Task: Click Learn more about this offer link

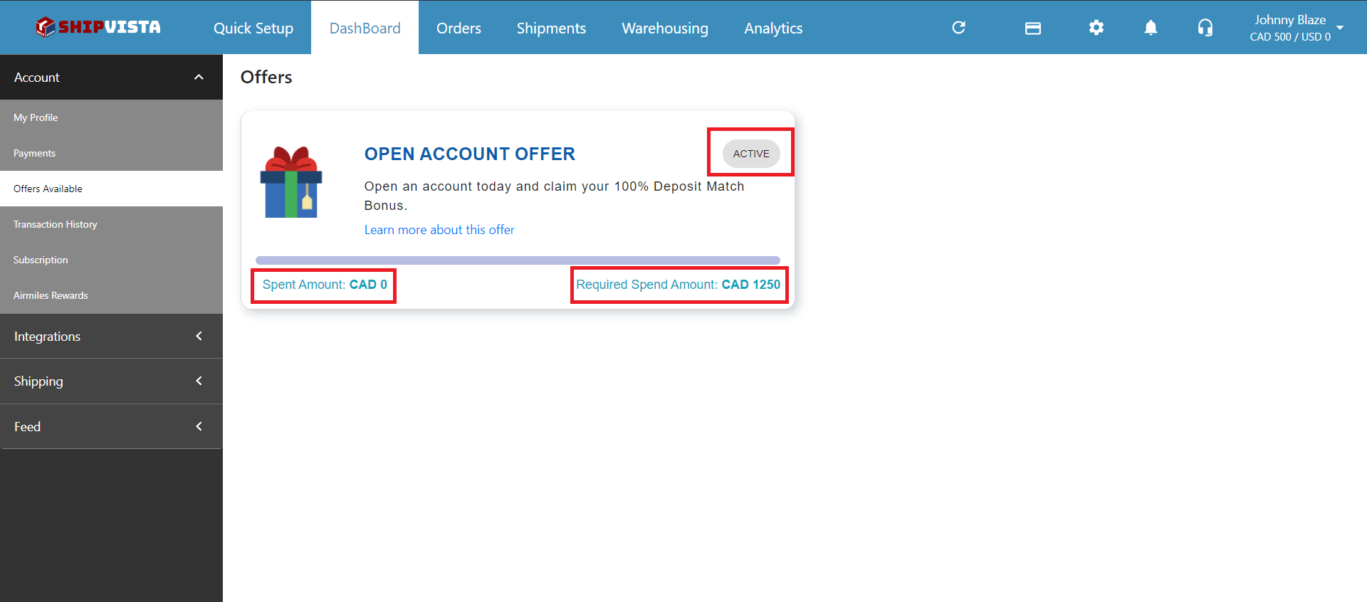Action: pos(439,230)
